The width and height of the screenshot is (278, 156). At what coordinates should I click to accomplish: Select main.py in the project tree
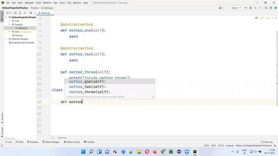click(x=17, y=36)
